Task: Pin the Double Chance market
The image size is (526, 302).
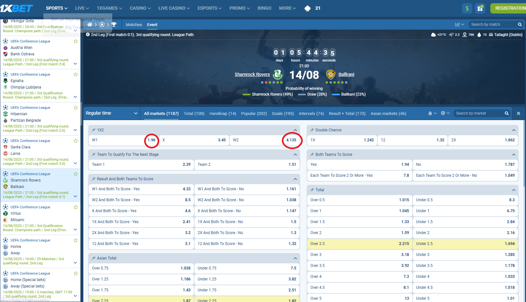Action: pos(312,130)
